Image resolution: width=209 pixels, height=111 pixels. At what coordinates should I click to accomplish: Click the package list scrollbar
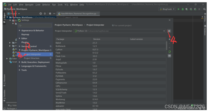pyautogui.click(x=166, y=46)
